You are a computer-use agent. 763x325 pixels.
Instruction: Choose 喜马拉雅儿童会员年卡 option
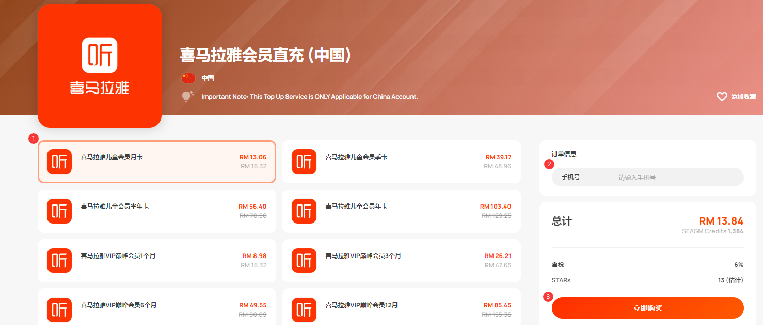point(402,211)
